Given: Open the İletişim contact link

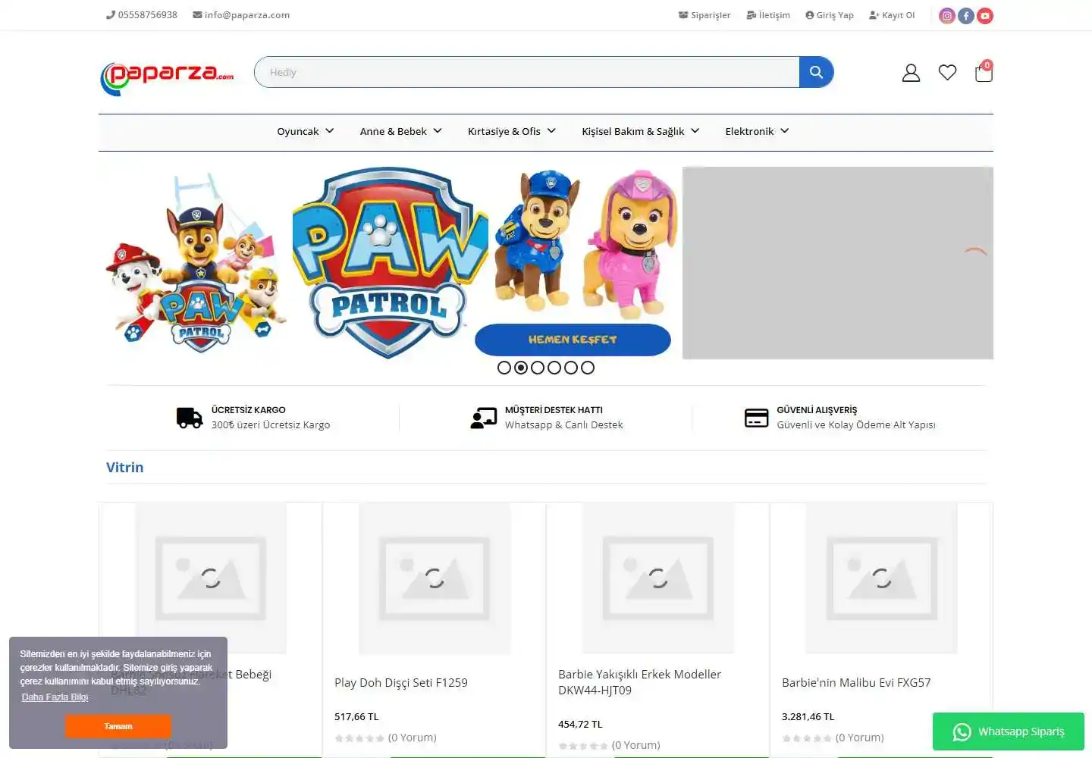Looking at the screenshot, I should point(768,15).
